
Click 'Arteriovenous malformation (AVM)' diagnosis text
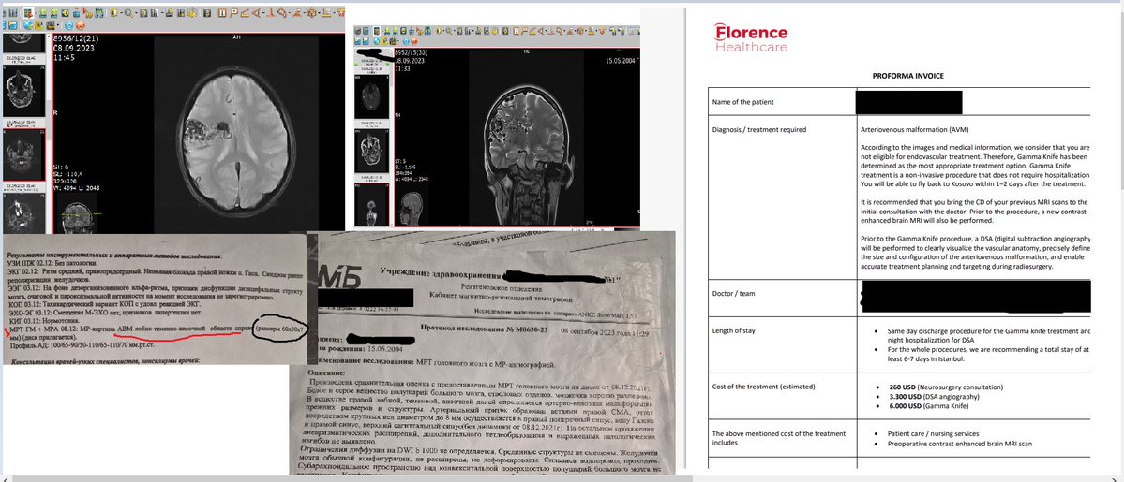pos(916,130)
